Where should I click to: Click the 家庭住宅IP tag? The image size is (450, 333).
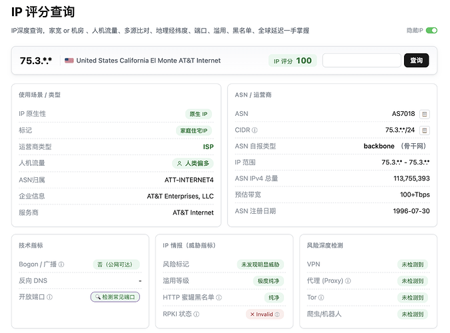[194, 131]
